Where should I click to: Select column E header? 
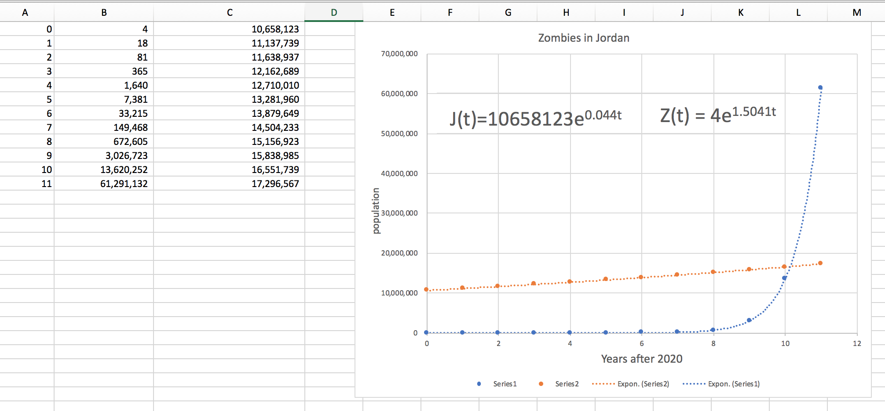(x=392, y=12)
